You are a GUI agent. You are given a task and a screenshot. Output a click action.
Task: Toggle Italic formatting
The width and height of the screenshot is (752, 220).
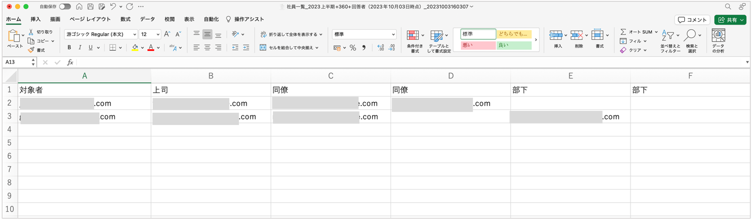click(x=80, y=47)
